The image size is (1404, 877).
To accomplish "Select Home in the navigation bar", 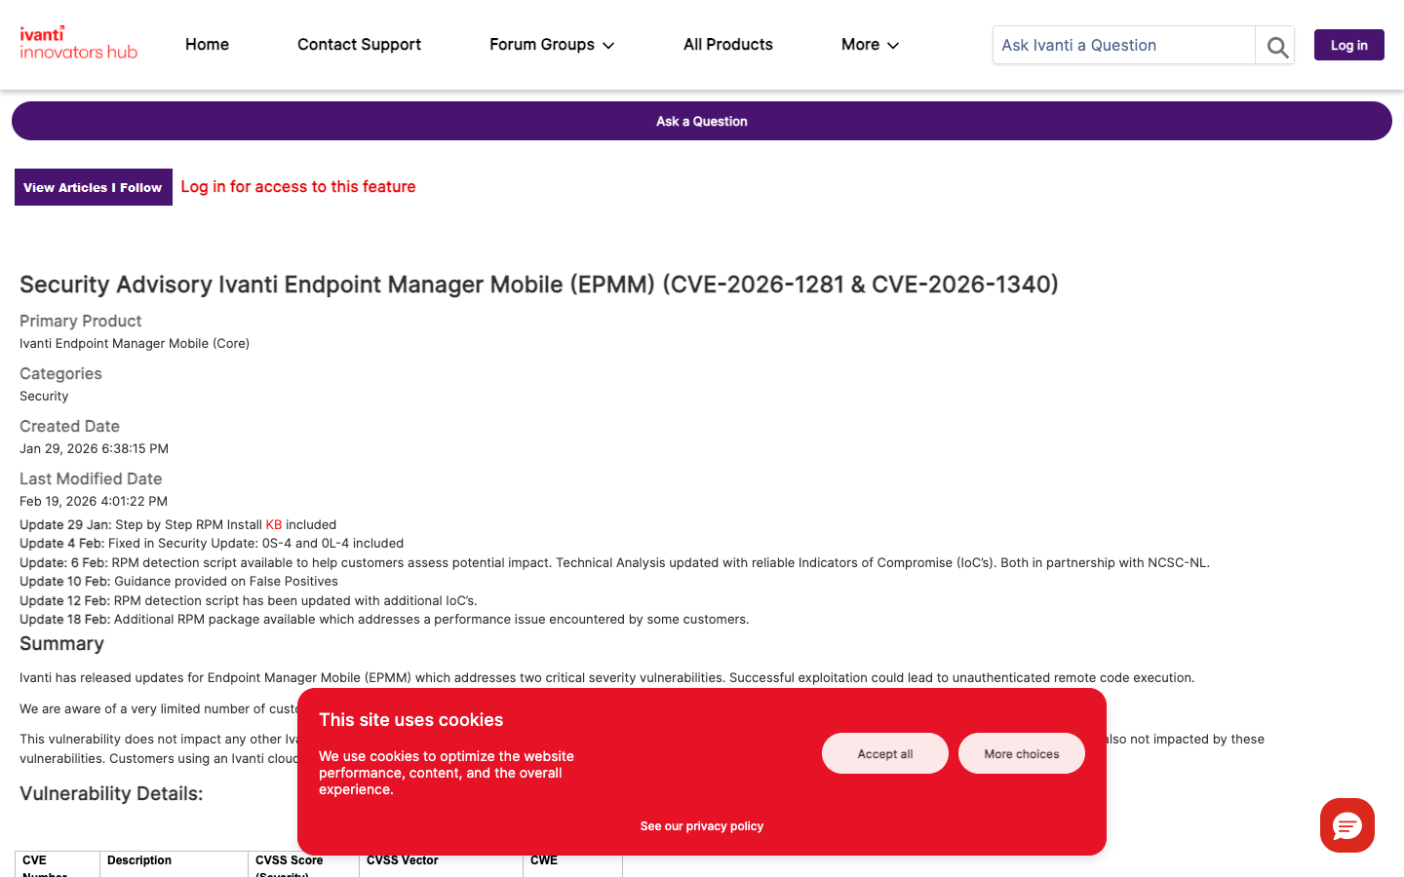I will [207, 45].
